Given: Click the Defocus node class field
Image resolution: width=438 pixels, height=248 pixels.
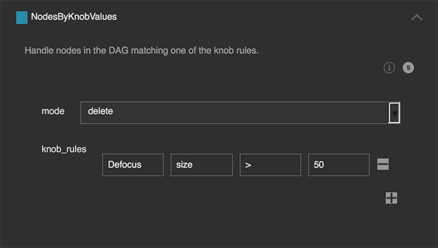Looking at the screenshot, I should [132, 165].
